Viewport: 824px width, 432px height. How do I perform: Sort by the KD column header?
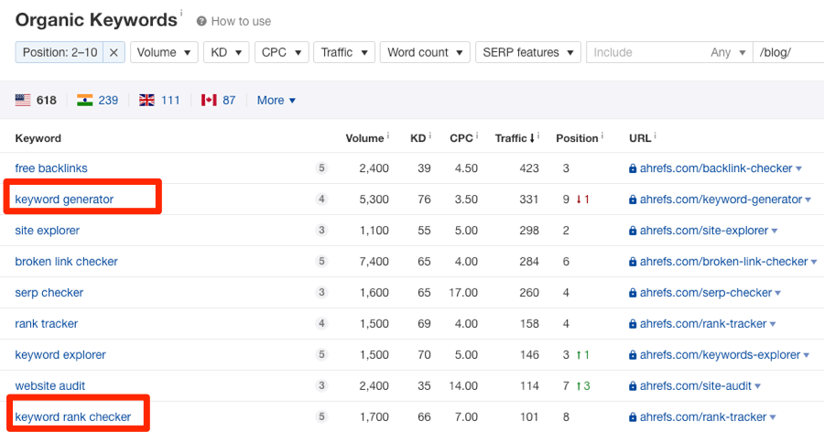pos(417,138)
